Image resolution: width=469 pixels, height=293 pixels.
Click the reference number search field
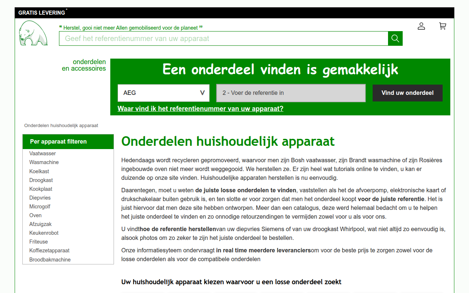click(224, 38)
